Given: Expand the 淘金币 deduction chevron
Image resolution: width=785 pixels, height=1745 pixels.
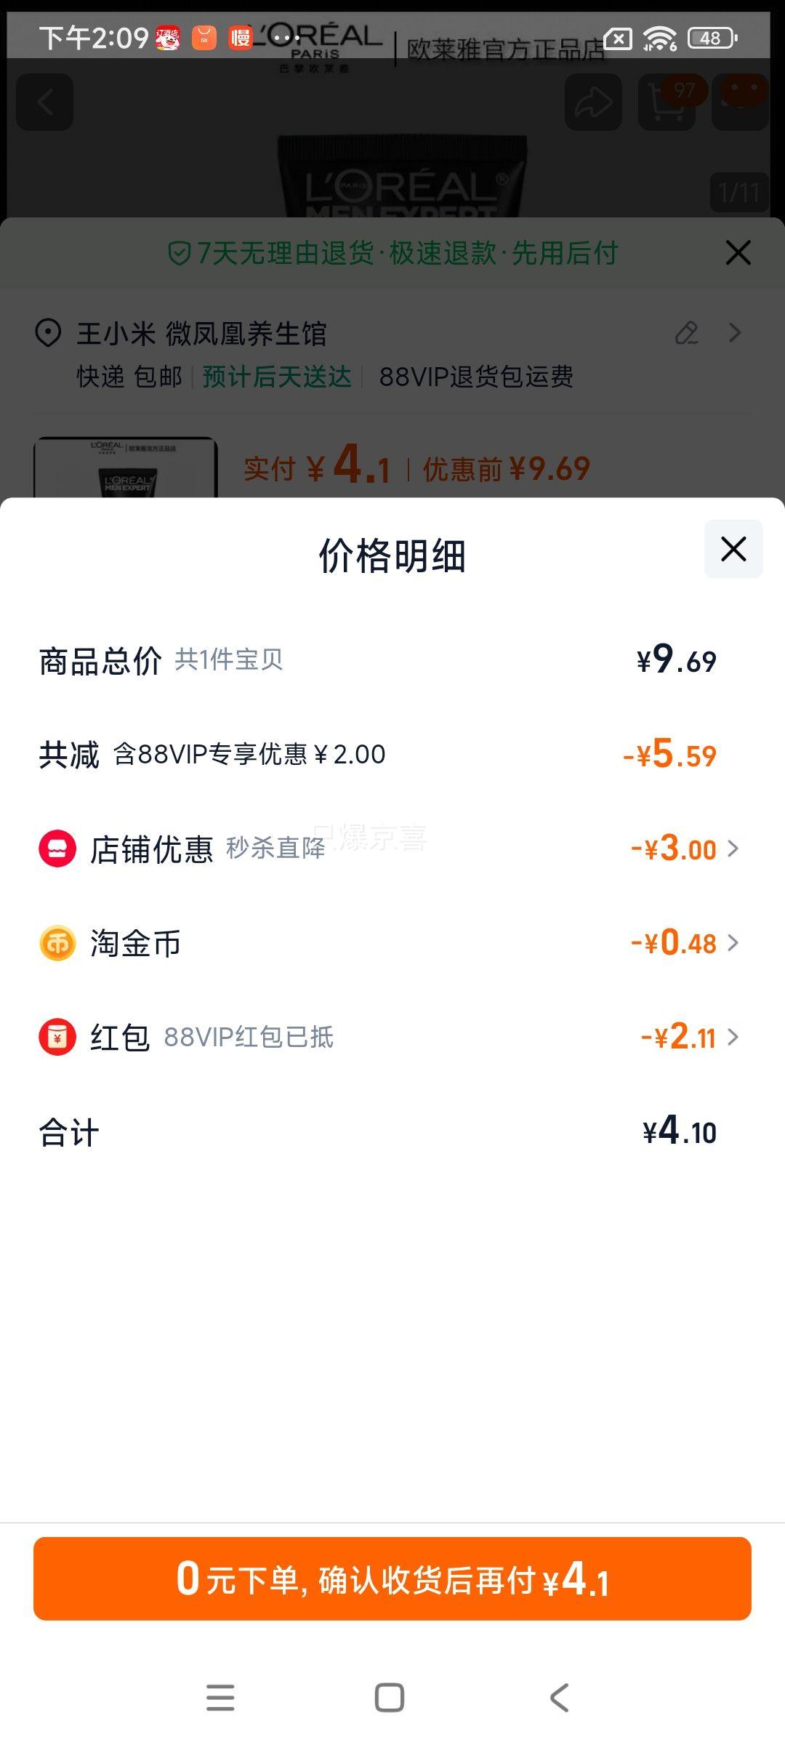Looking at the screenshot, I should pyautogui.click(x=733, y=943).
